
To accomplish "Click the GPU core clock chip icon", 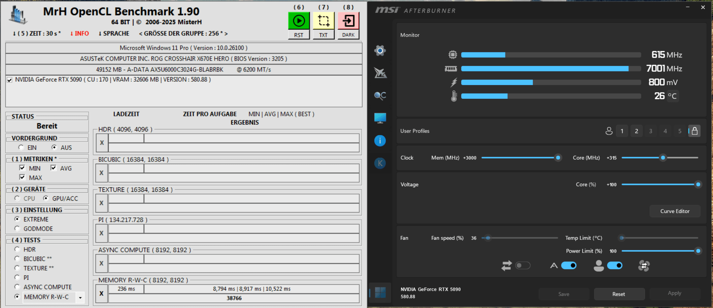I will click(x=453, y=55).
